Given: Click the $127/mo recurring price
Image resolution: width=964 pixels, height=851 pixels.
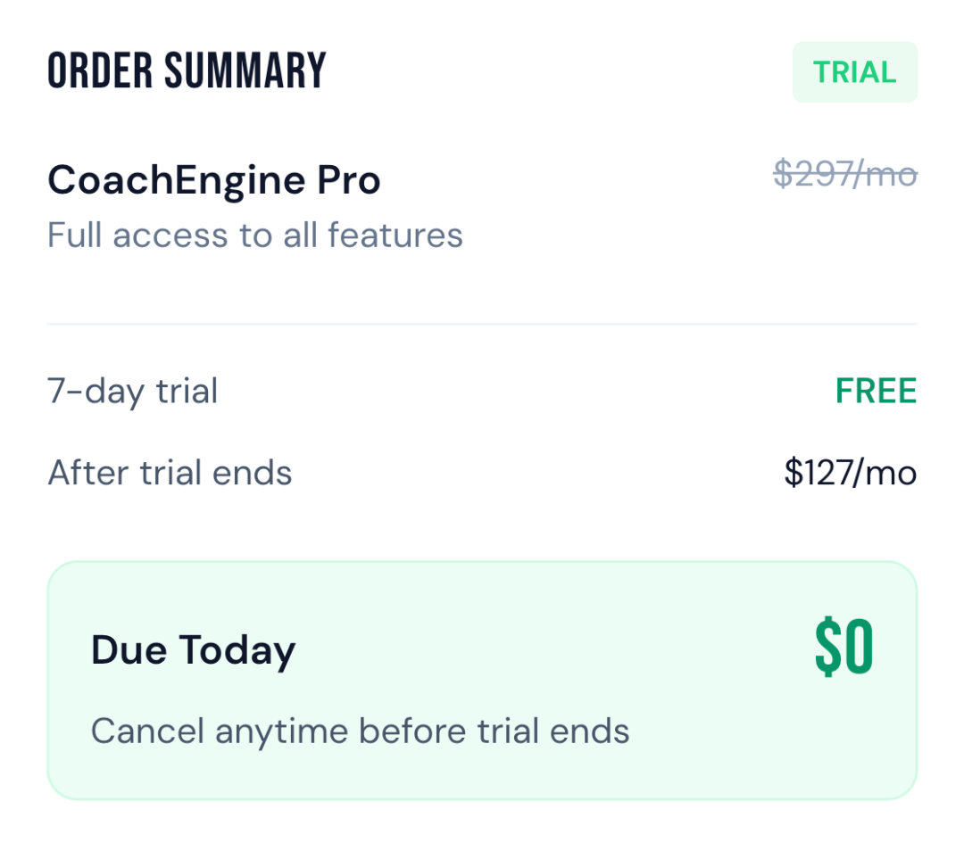Looking at the screenshot, I should [x=850, y=473].
